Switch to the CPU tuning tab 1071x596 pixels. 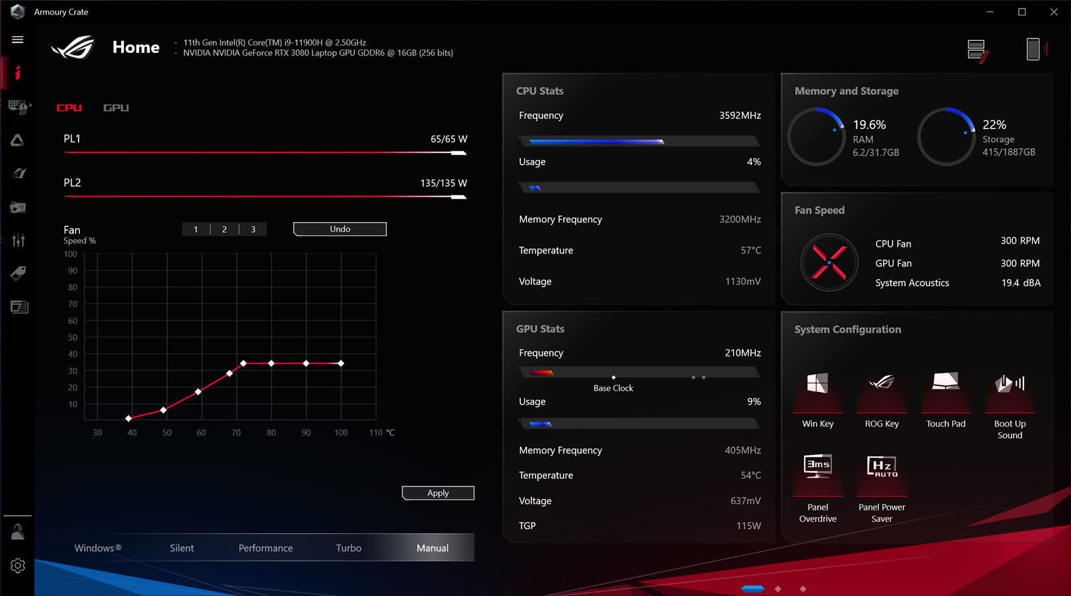69,108
